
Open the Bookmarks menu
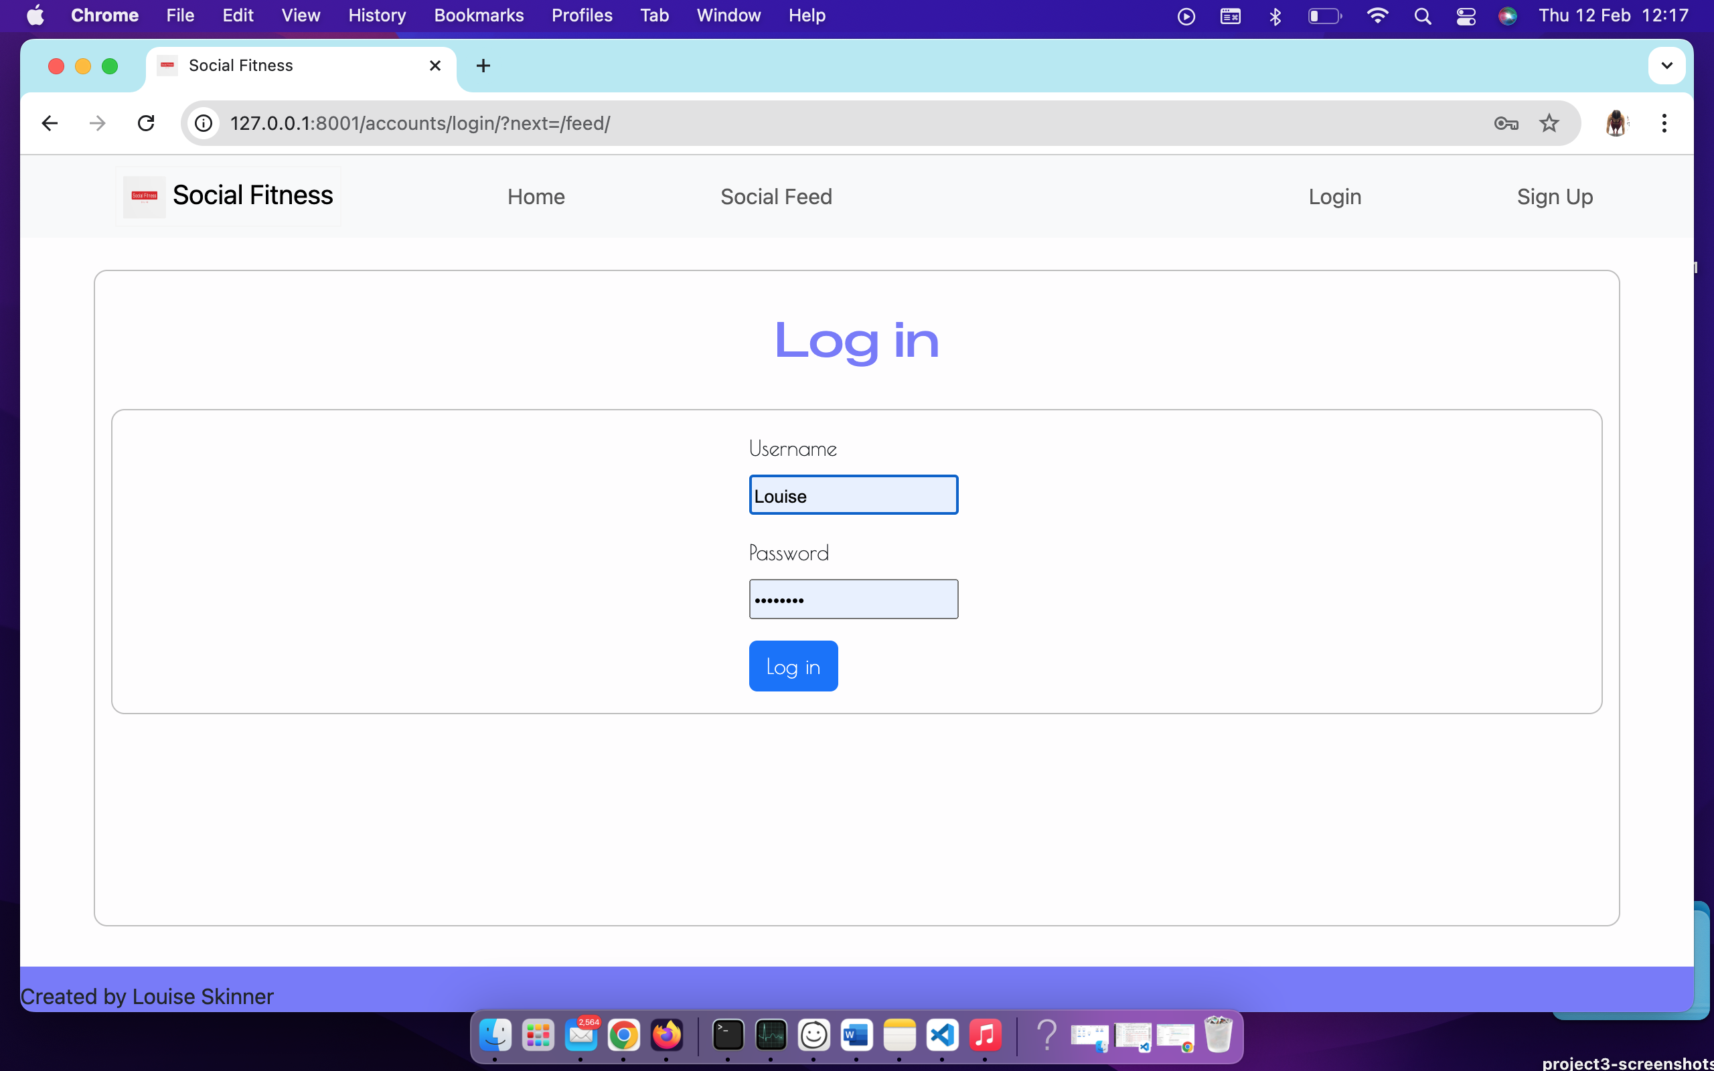479,15
